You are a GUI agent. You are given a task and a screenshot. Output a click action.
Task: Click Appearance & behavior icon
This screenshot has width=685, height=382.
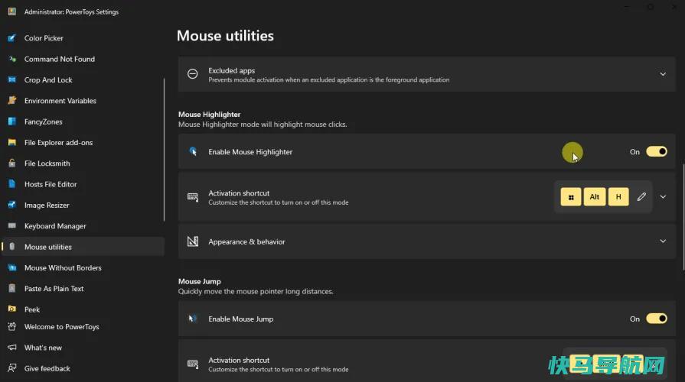click(193, 241)
